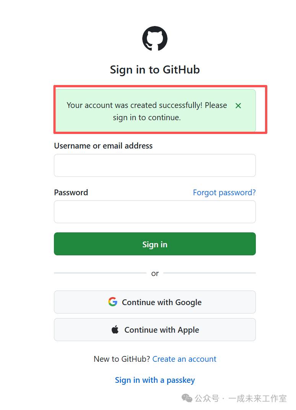Click the WeChat icon in the watermark
296x410 pixels.
[x=187, y=399]
